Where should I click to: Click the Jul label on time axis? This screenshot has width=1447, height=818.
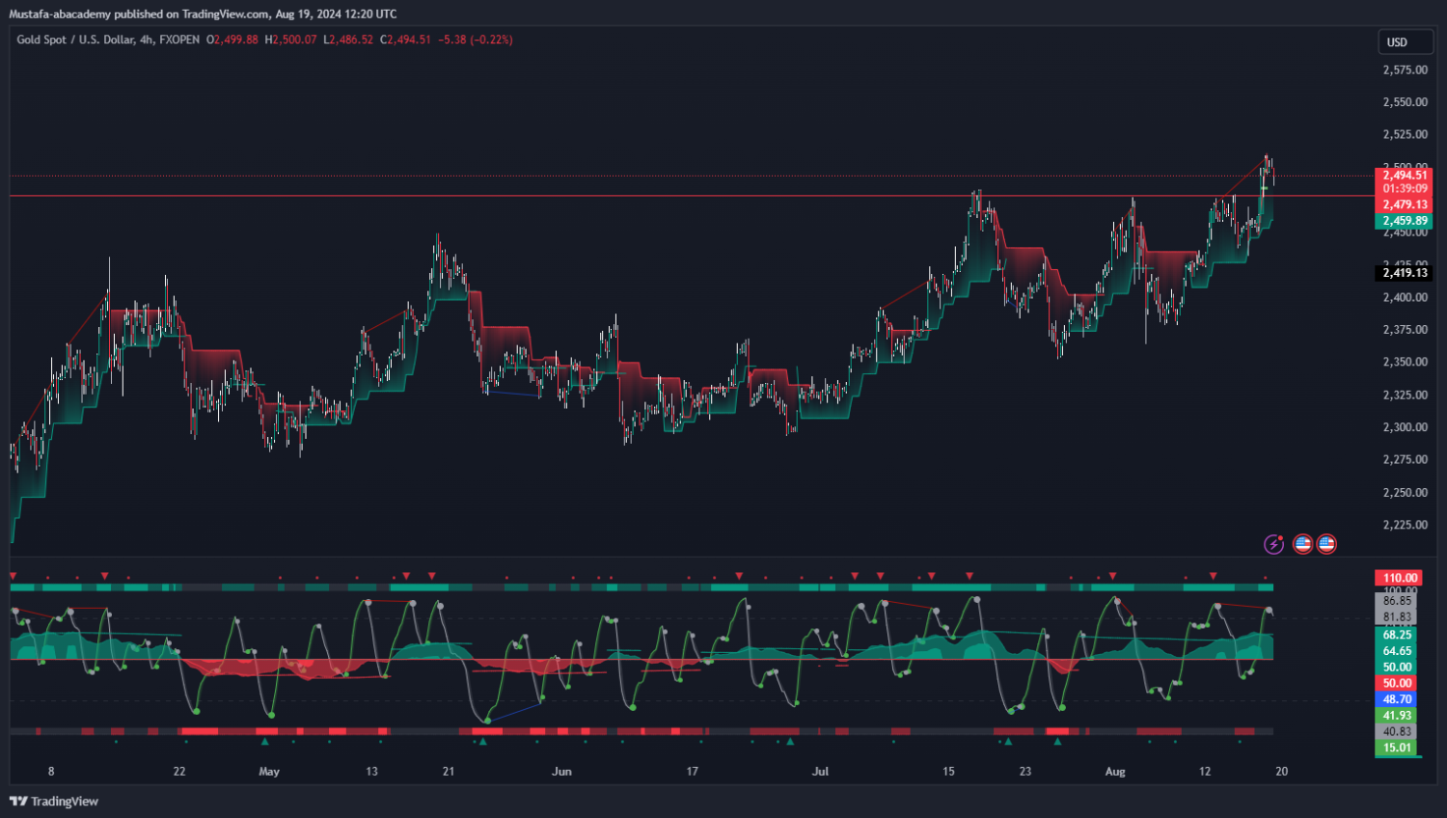click(x=820, y=772)
